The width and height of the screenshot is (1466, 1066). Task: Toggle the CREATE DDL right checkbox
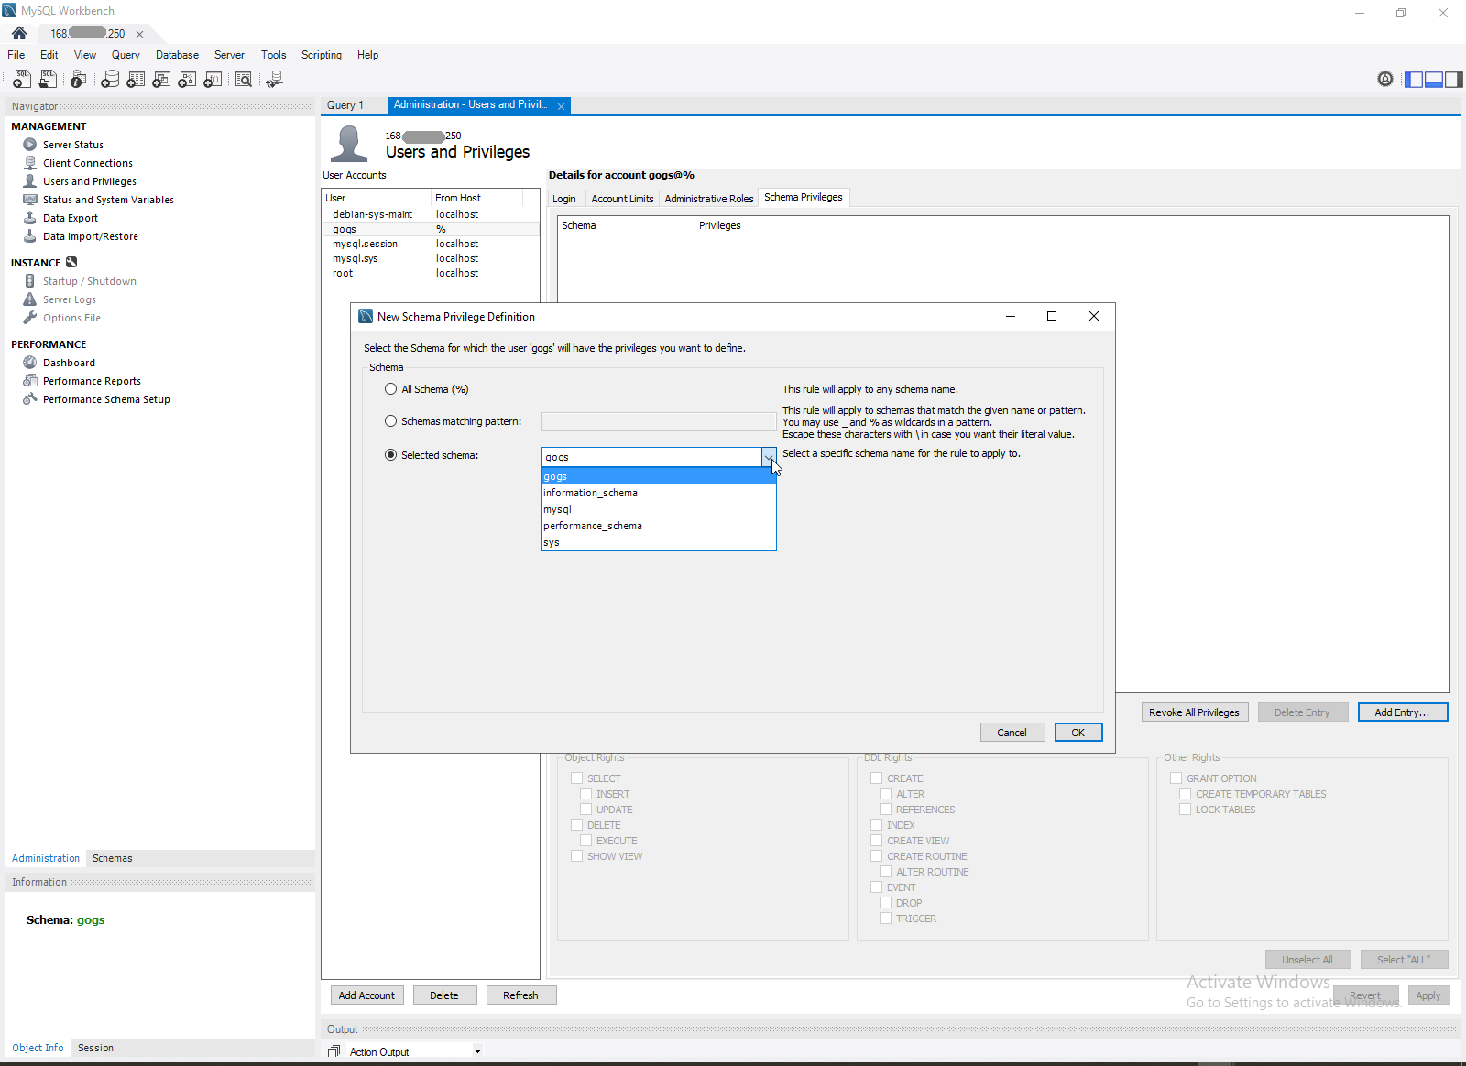(877, 778)
